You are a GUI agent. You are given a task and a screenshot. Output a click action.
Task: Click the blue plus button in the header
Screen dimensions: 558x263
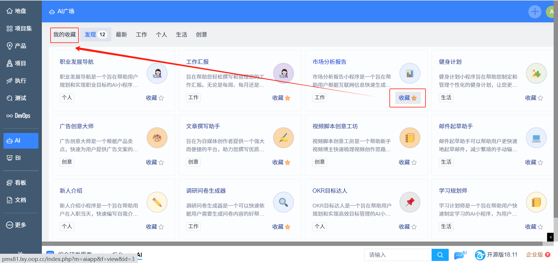(x=534, y=12)
